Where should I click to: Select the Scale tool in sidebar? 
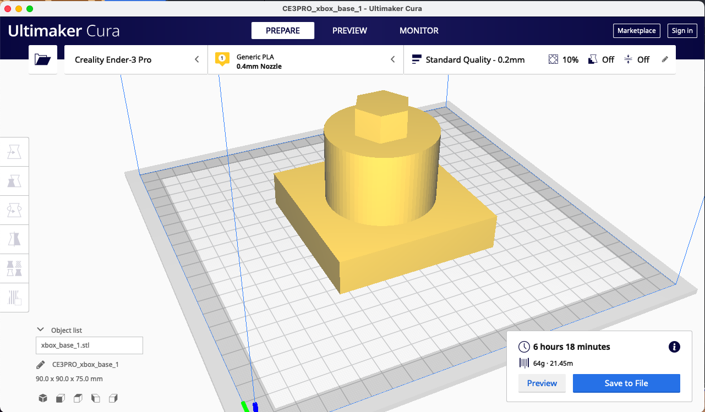(x=14, y=180)
